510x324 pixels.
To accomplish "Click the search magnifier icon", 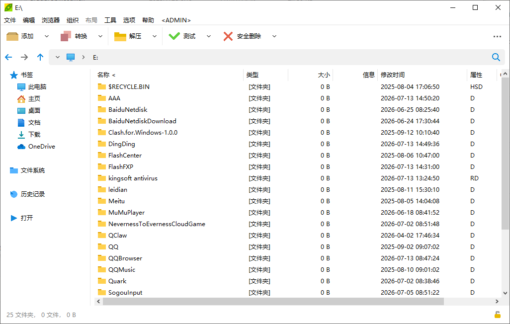I will [496, 57].
